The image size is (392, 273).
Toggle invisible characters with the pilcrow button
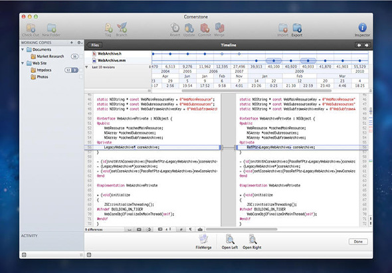point(190,230)
